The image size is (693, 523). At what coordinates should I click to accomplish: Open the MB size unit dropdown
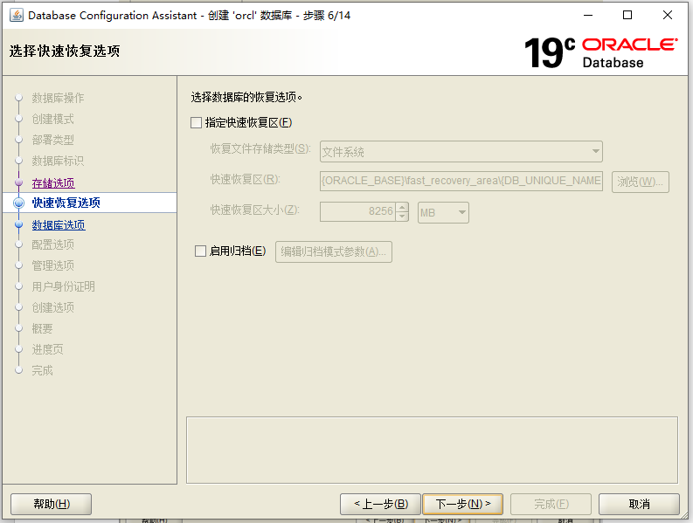click(x=443, y=212)
